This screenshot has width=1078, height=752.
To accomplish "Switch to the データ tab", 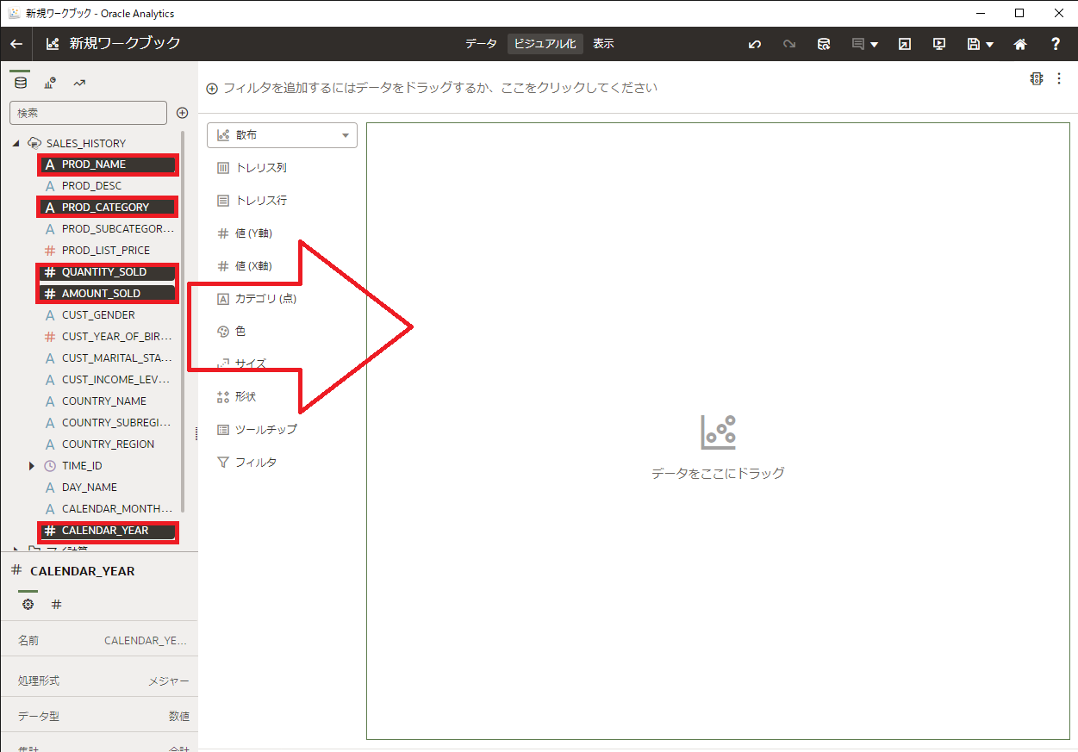I will [x=481, y=44].
